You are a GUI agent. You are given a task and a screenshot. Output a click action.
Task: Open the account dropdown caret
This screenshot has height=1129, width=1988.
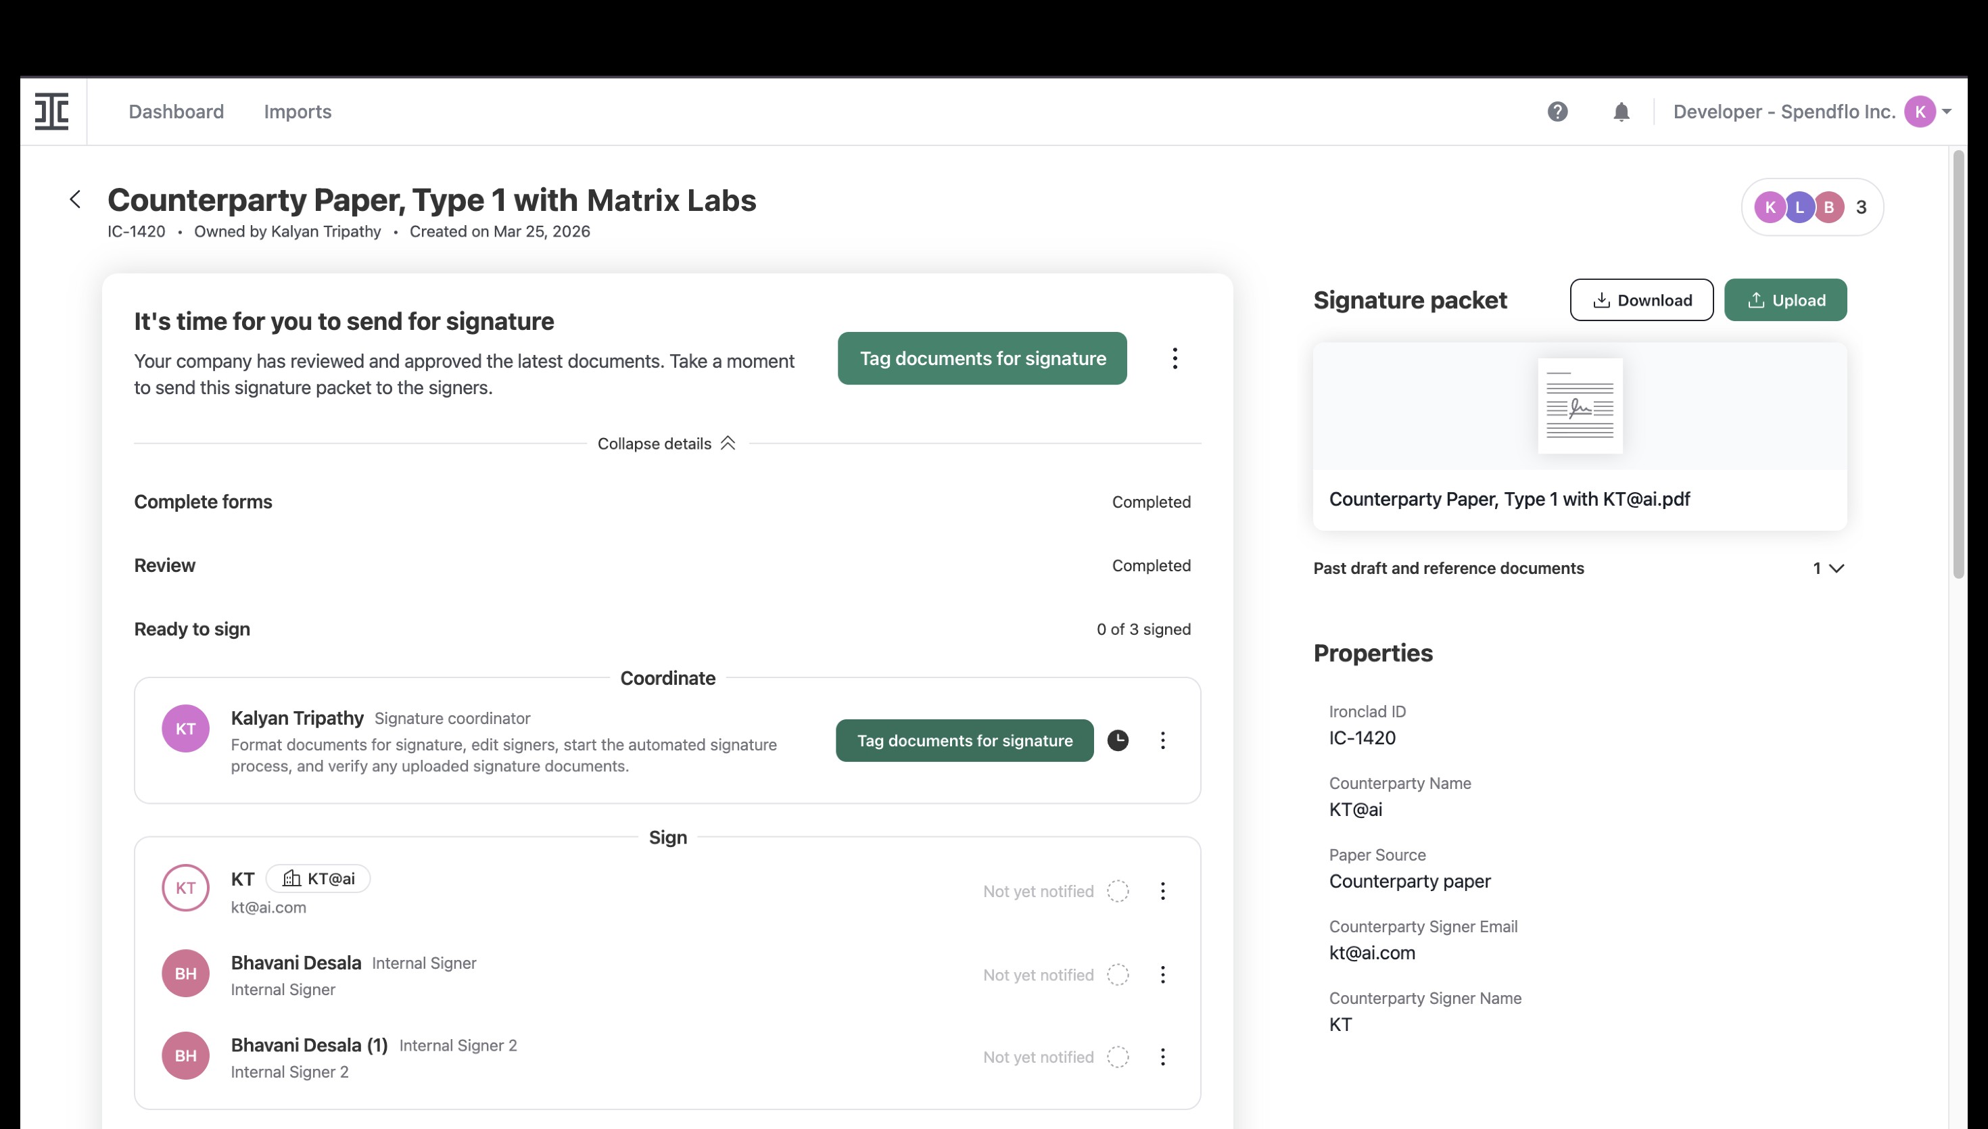[x=1946, y=112]
